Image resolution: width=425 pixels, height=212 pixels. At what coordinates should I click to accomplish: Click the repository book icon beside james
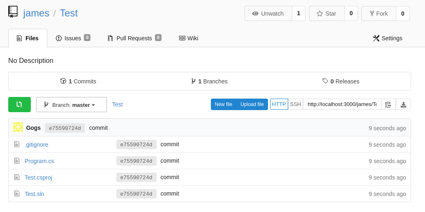pos(13,12)
